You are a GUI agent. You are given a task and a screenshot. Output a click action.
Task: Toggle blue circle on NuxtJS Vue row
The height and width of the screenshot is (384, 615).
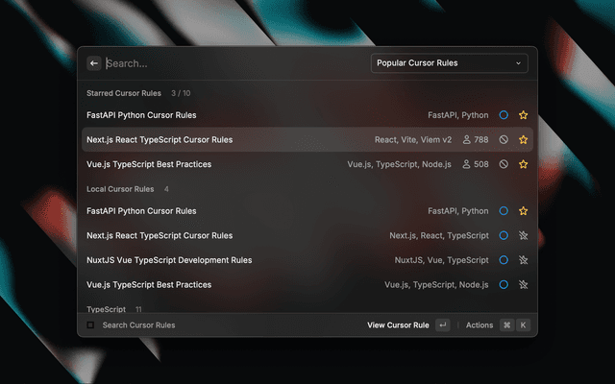504,260
